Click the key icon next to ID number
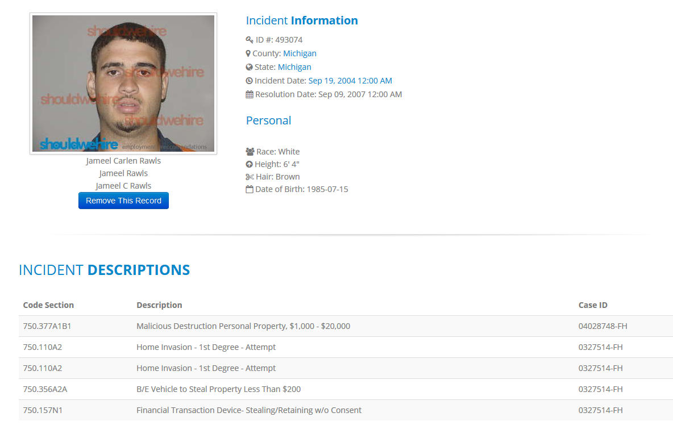The image size is (673, 442). [250, 40]
